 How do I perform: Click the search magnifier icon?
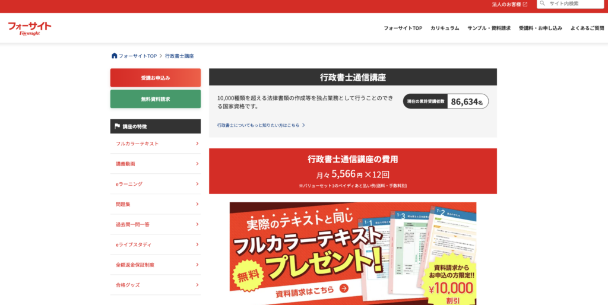click(542, 4)
